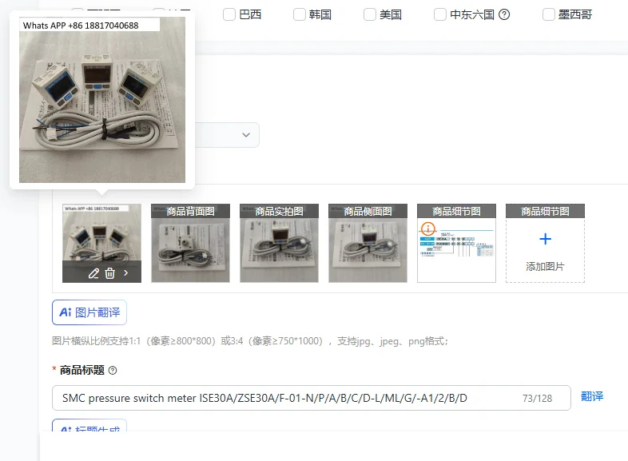The image size is (628, 461).
Task: Select the 商品实拍图 thumbnail
Action: coord(279,243)
